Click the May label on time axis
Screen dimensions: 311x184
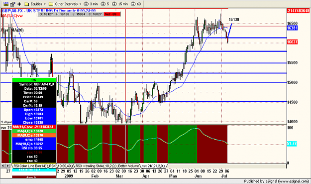[x=173, y=176]
